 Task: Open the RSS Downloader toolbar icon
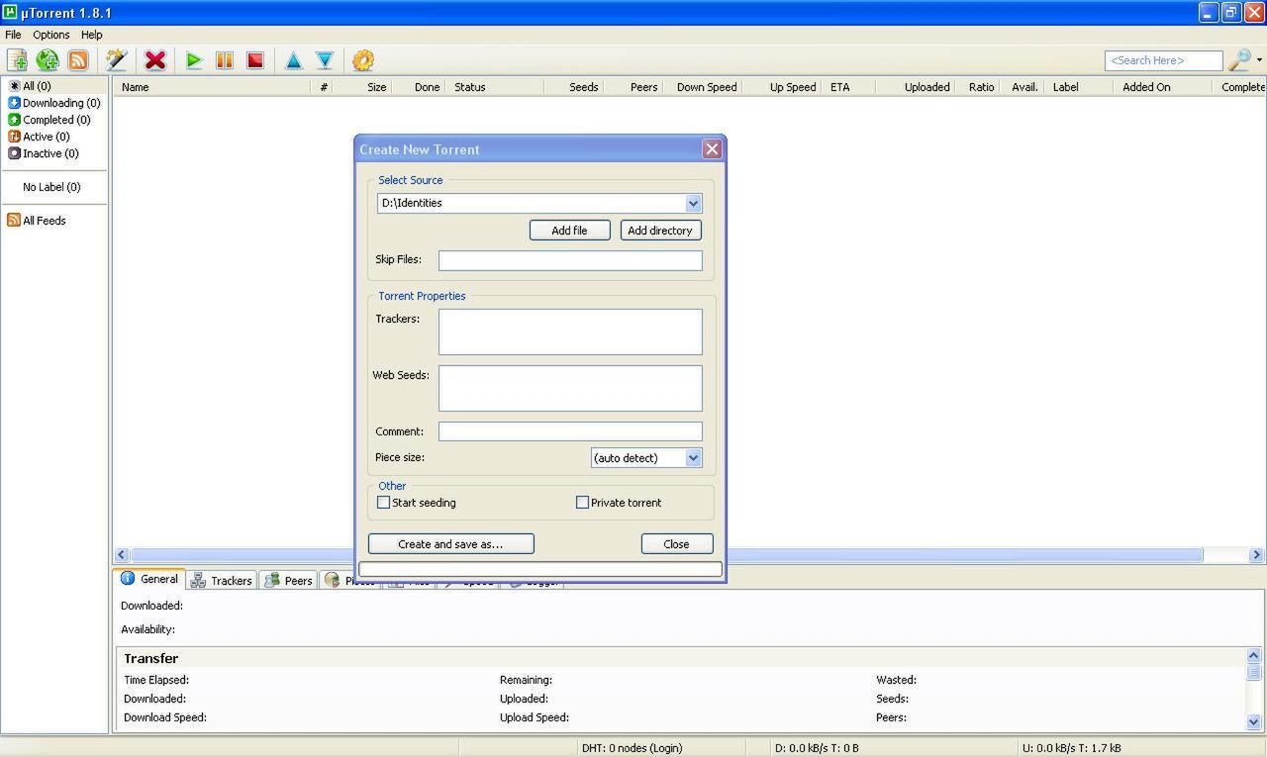point(78,60)
